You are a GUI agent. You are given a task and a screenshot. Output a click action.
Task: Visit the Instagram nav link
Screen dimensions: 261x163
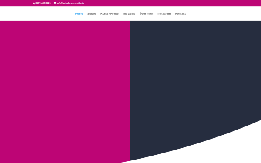[164, 13]
